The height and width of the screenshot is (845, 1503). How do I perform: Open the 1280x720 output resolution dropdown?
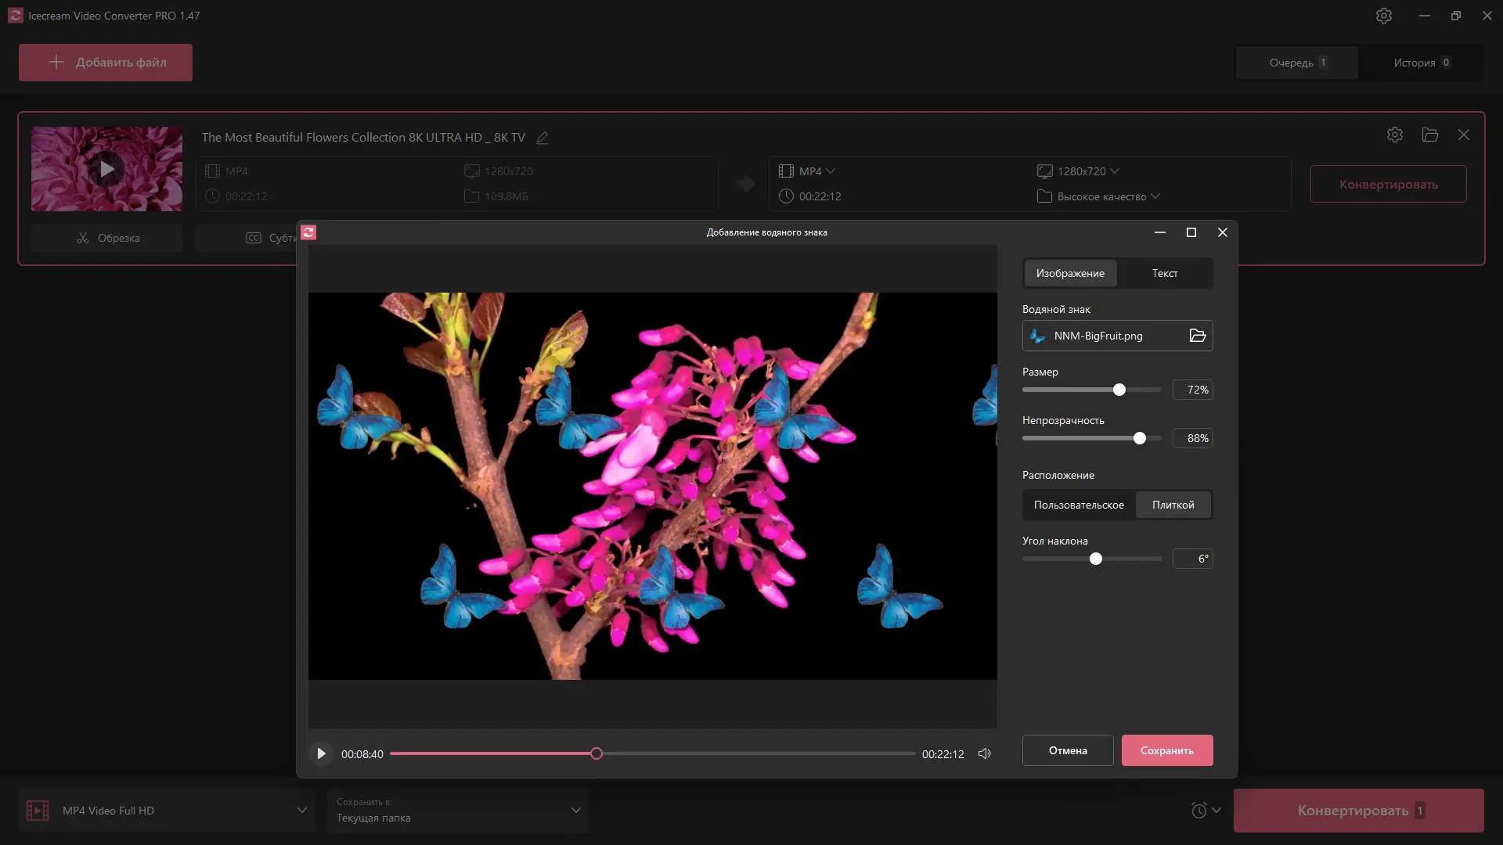pyautogui.click(x=1087, y=171)
